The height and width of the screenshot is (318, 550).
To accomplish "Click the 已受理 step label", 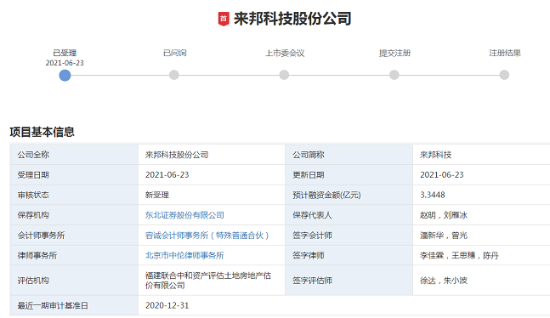I will click(65, 53).
